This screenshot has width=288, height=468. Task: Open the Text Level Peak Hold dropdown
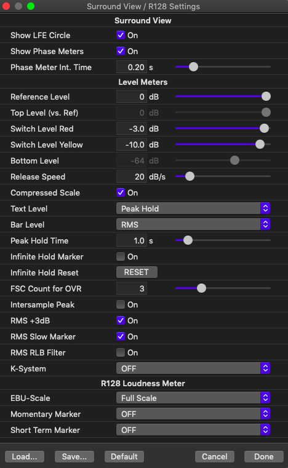pos(193,208)
